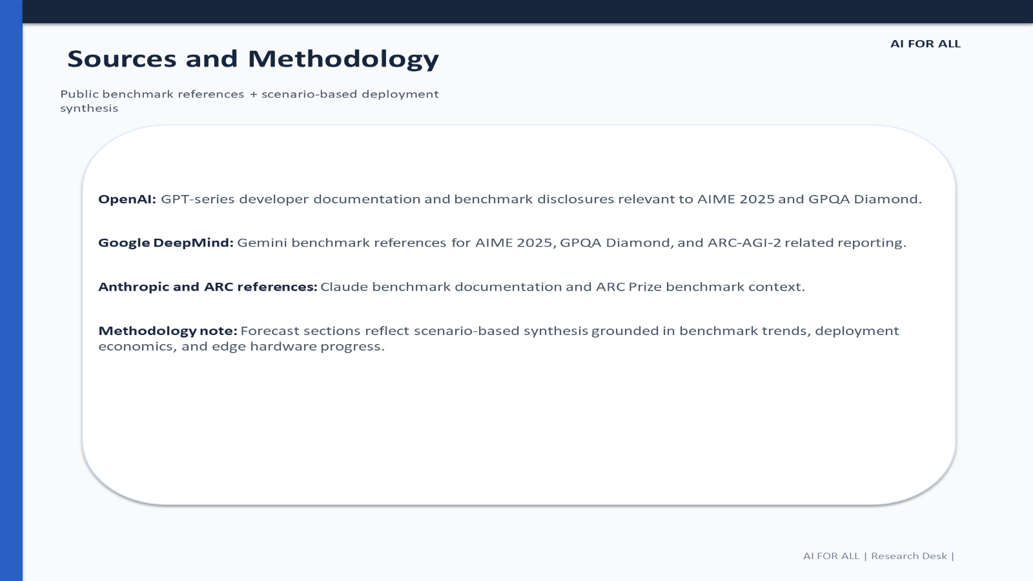Image resolution: width=1033 pixels, height=581 pixels.
Task: Select the Forecast sections scenario-based synthesis text
Action: click(x=498, y=338)
